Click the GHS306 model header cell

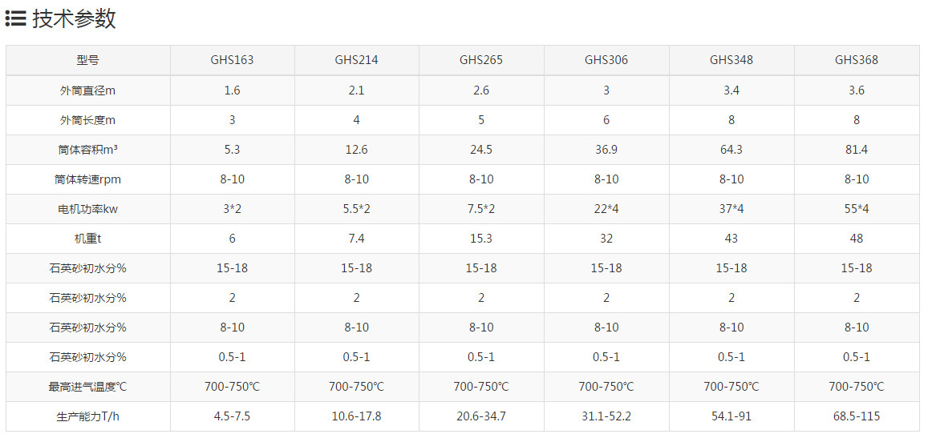click(606, 60)
